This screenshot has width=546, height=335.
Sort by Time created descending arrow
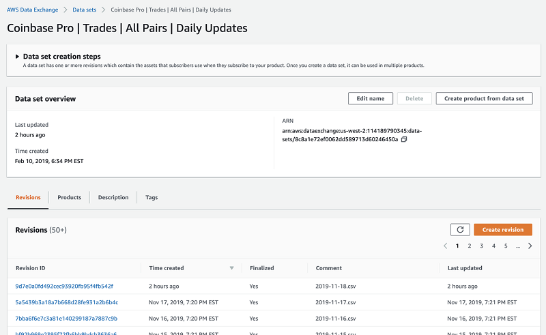pos(231,268)
